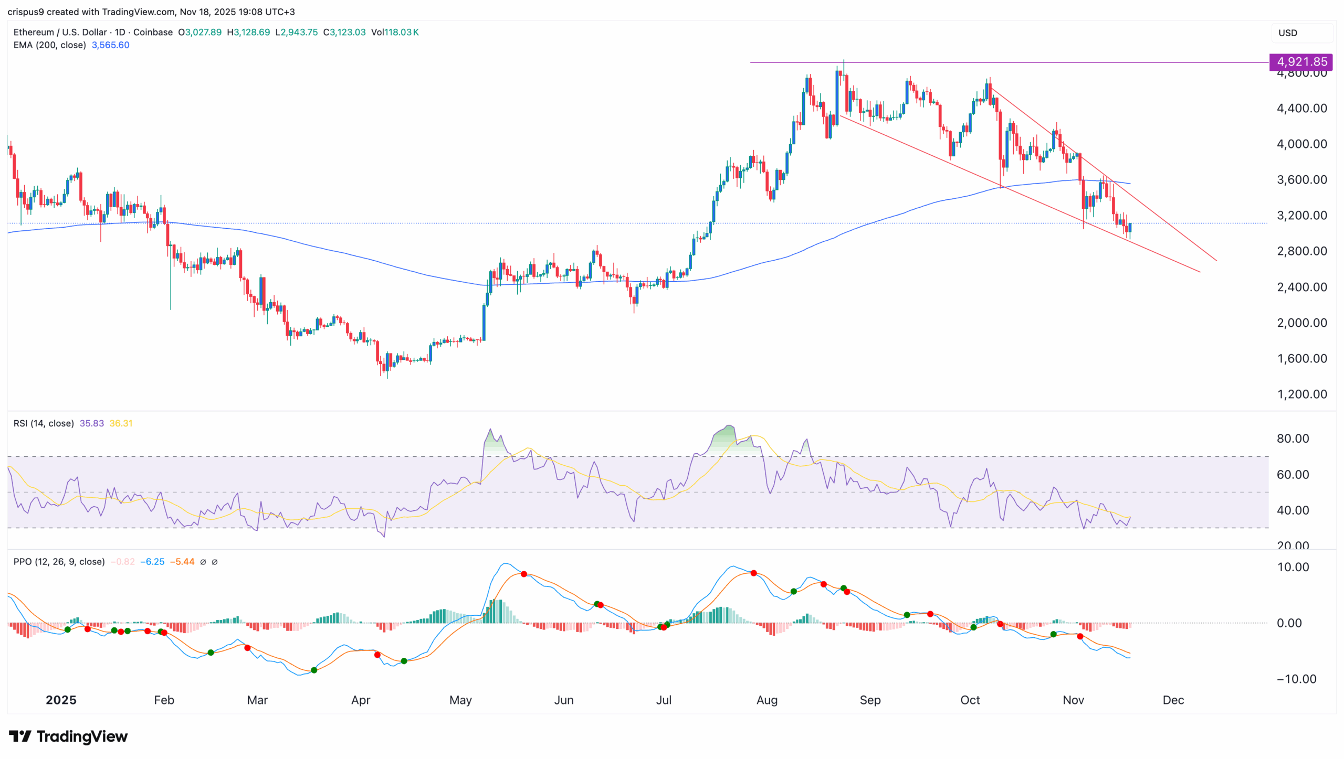Toggle visibility of the EMA (200, close) indicator
The image size is (1344, 759).
pos(50,45)
